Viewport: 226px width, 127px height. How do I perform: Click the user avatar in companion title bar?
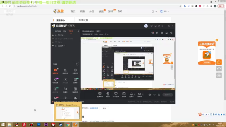[146, 26]
